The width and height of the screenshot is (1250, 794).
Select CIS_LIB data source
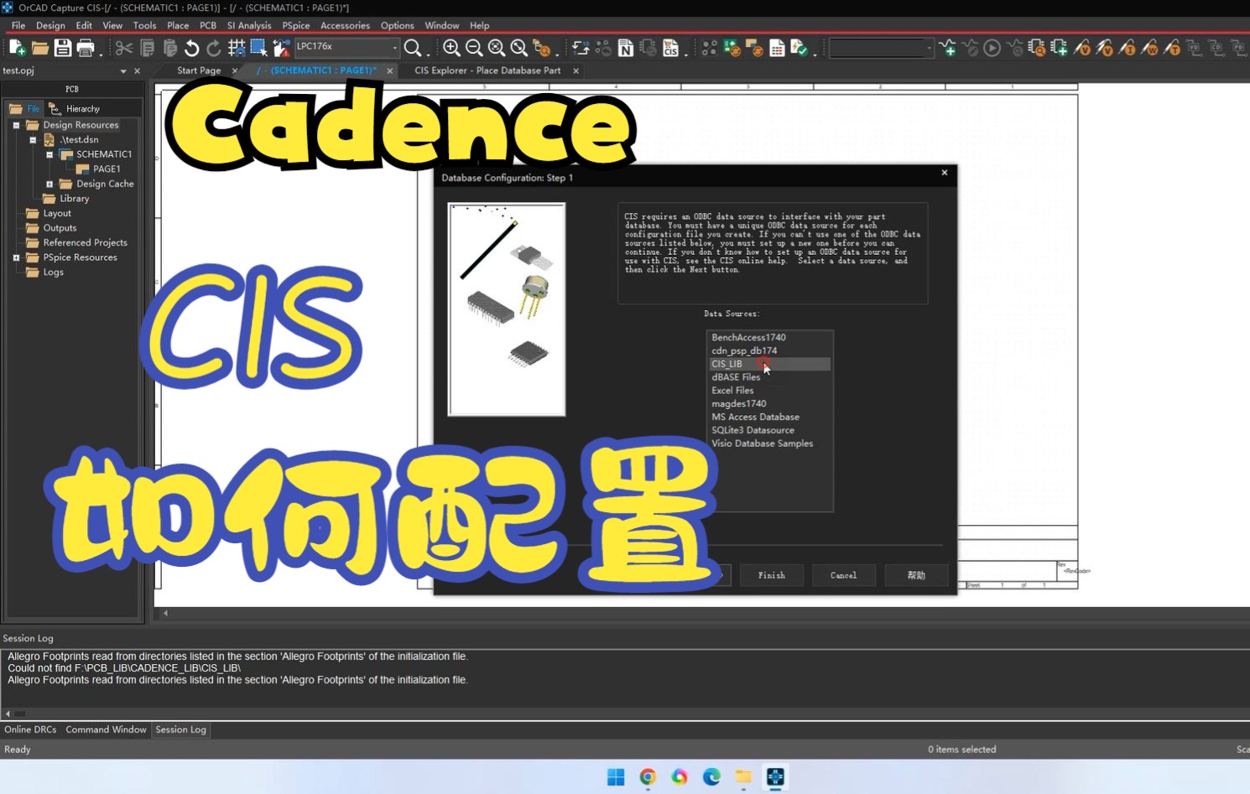pos(769,364)
